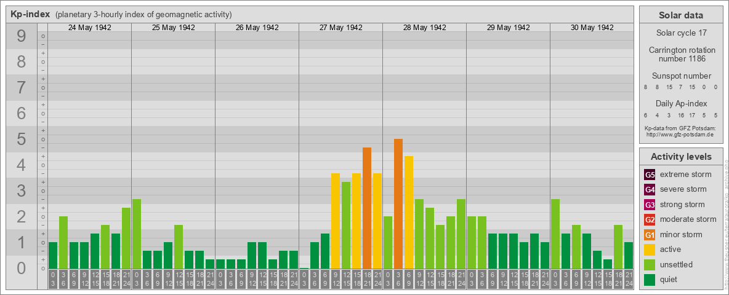Click the 25 May 0-3h unsettled bar
The width and height of the screenshot is (729, 295).
137,234
